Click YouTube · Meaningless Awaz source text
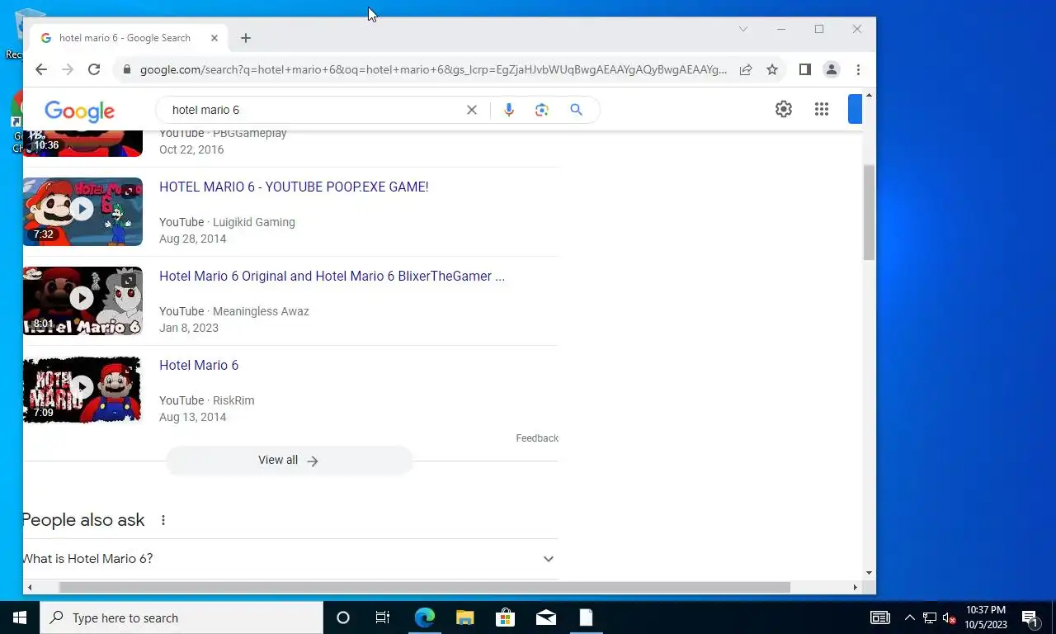Viewport: 1056px width, 634px height. (x=234, y=311)
